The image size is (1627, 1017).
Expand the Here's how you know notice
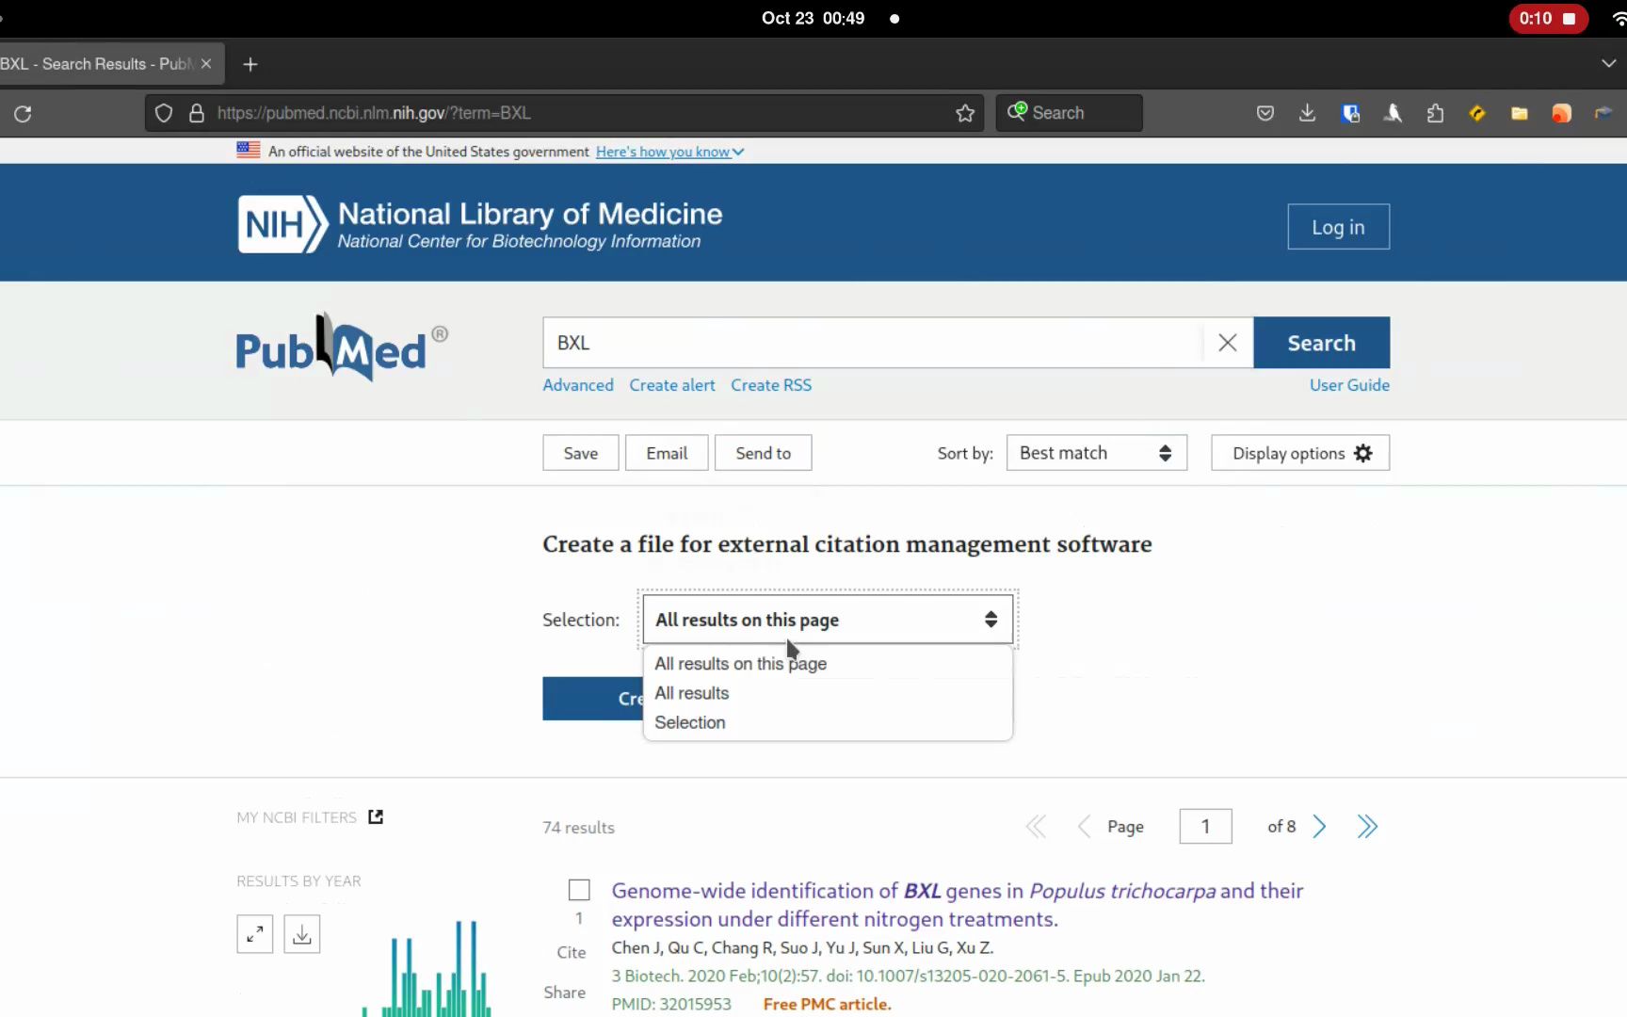(669, 152)
